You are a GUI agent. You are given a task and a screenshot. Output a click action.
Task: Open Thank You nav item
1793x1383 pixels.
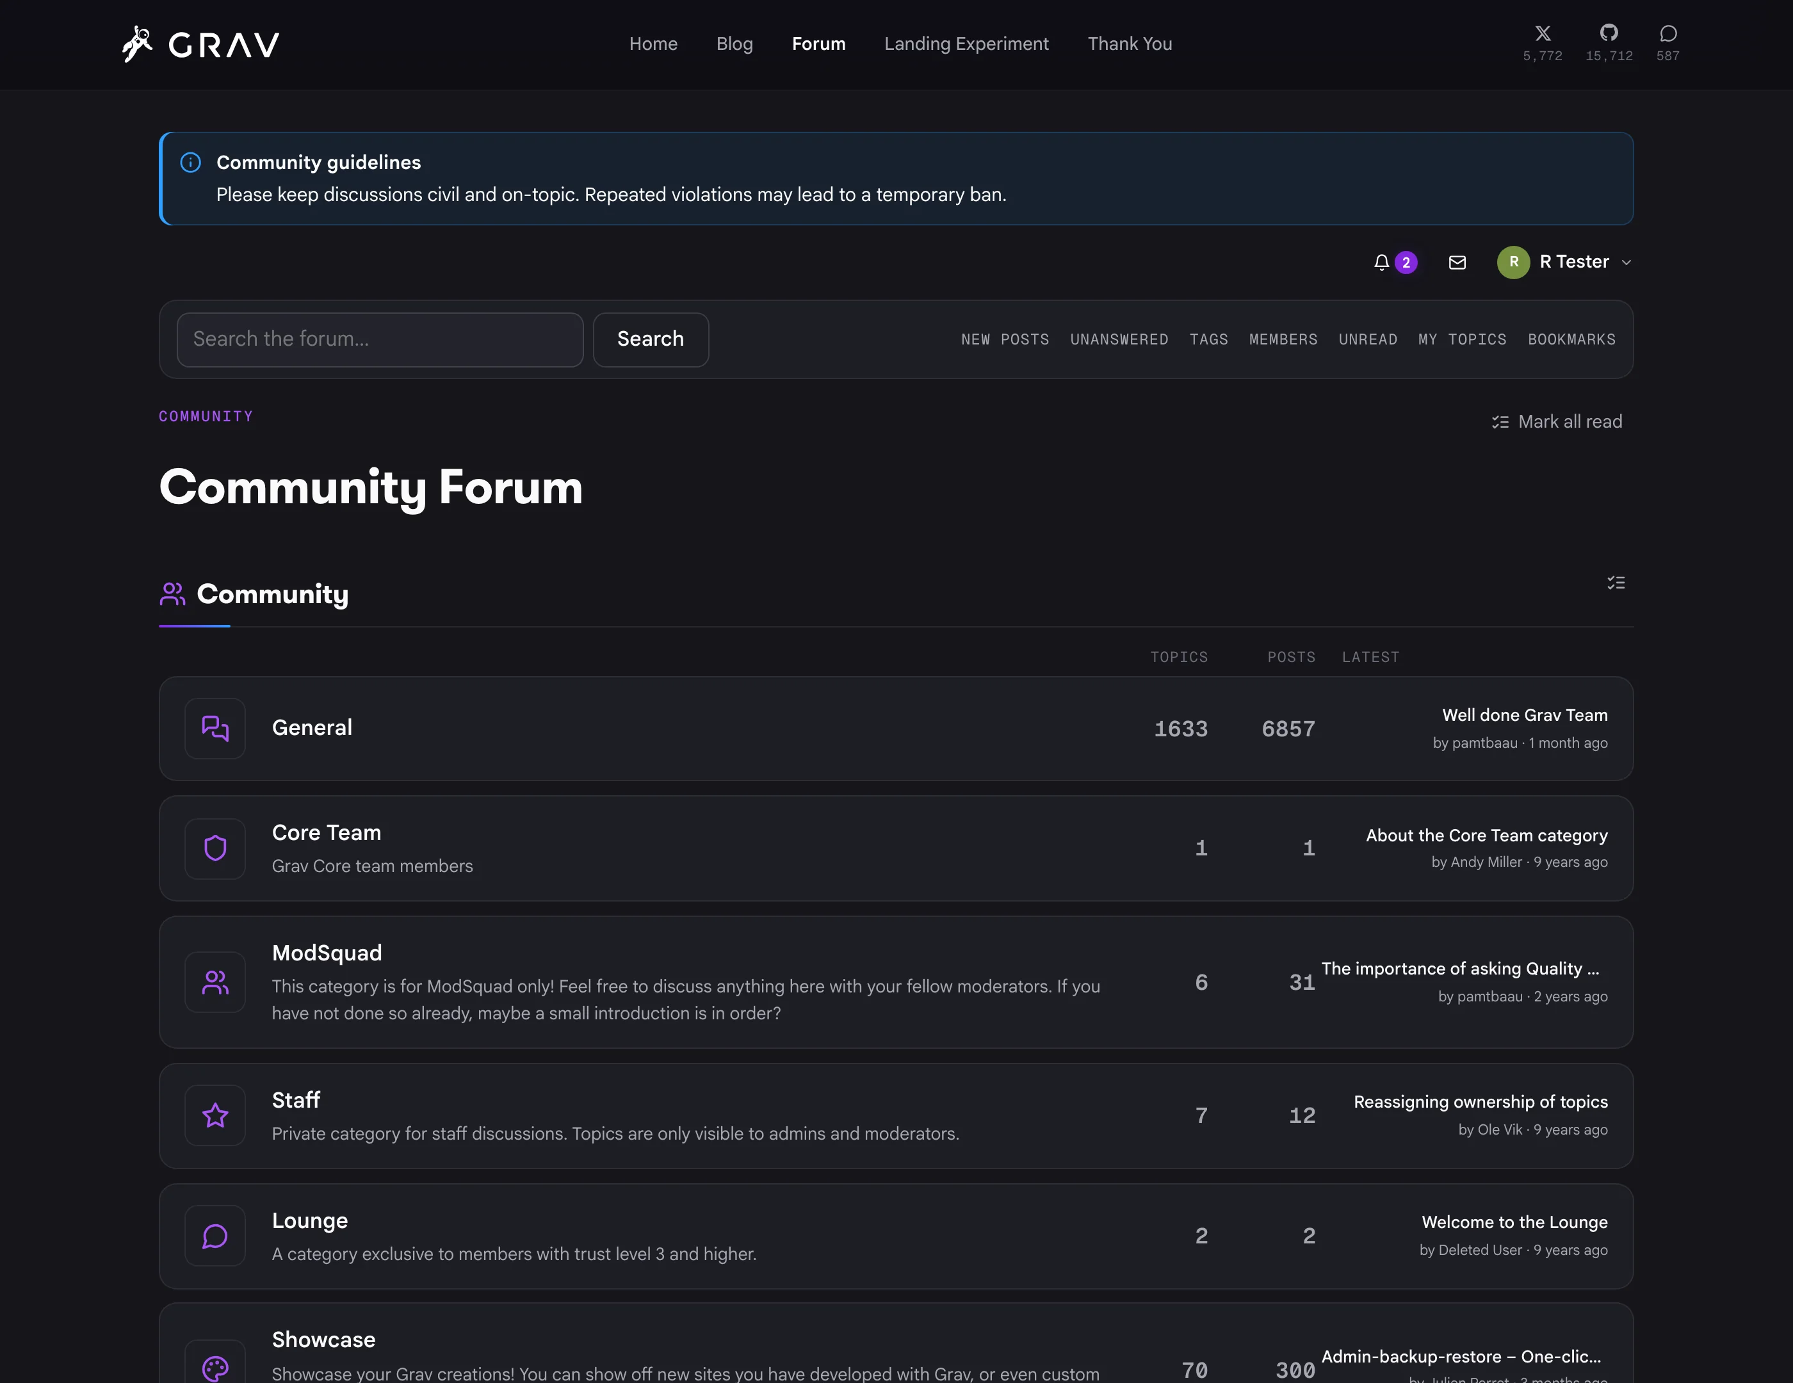1130,44
